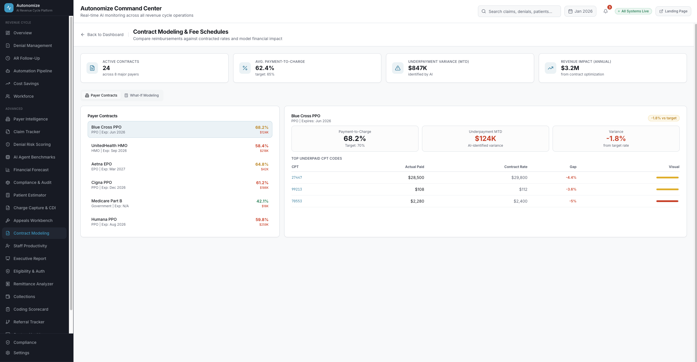Switch to the What-If Modeling tab
This screenshot has width=697, height=362.
(x=142, y=95)
